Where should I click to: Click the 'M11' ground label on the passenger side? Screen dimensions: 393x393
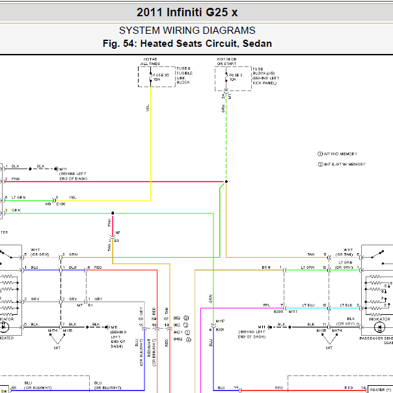tap(262, 327)
